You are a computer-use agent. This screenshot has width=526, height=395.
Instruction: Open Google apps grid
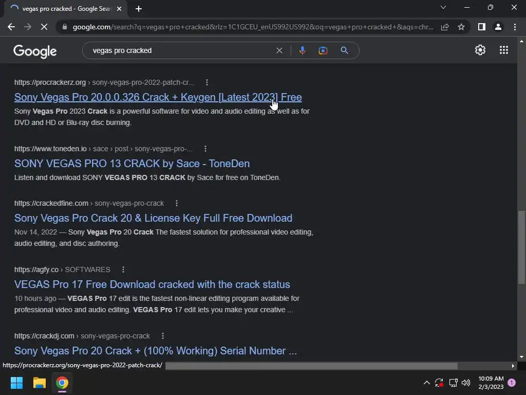(x=504, y=50)
